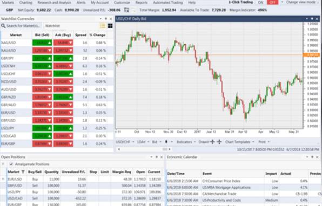Click the Ask (Buy) price for GBP/USD
This screenshot has width=322, height=206.
[x=63, y=120]
